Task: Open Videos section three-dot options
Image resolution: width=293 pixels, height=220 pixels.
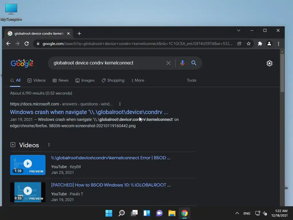Action: pos(49,145)
